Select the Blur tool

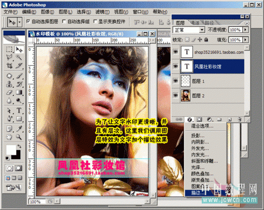pos(9,101)
